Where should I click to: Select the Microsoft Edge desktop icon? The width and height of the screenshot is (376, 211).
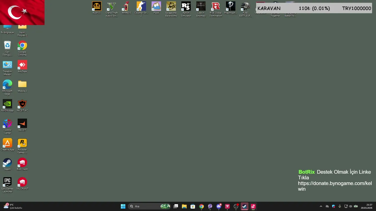(x=7, y=88)
